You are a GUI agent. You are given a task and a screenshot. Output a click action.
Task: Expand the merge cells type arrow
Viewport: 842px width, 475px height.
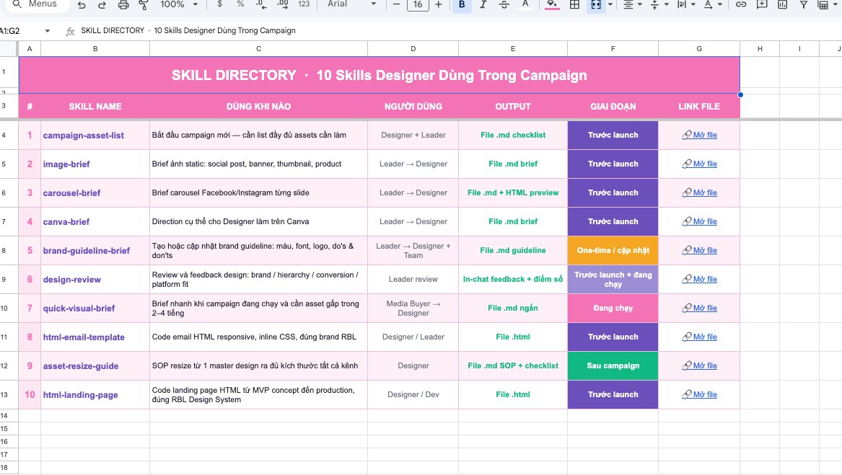click(610, 5)
